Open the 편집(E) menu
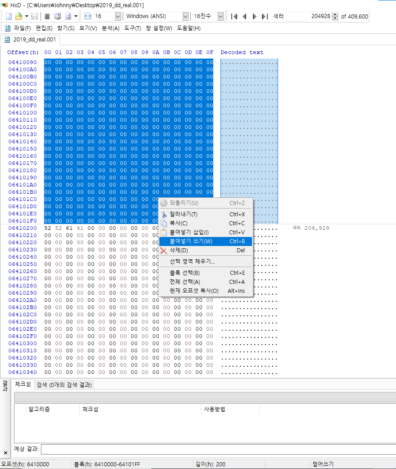The width and height of the screenshot is (396, 469). (x=44, y=28)
